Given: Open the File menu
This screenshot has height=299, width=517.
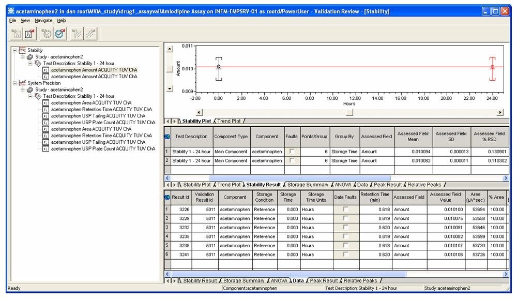Looking at the screenshot, I should pyautogui.click(x=12, y=21).
